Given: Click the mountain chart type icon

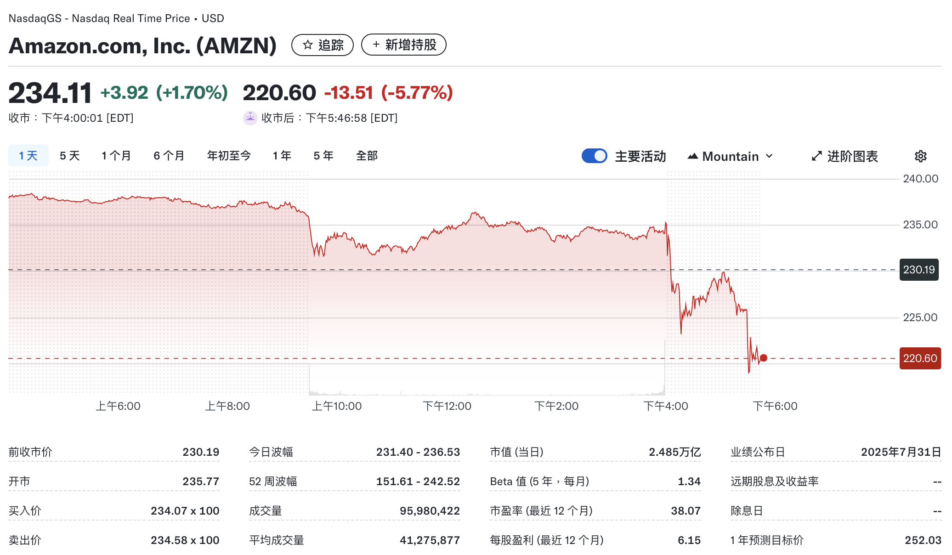Looking at the screenshot, I should click(693, 156).
